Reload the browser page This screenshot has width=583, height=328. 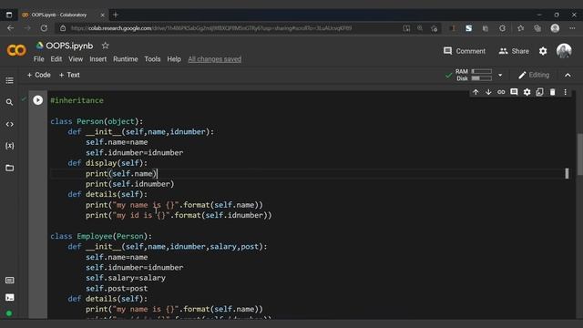click(44, 28)
